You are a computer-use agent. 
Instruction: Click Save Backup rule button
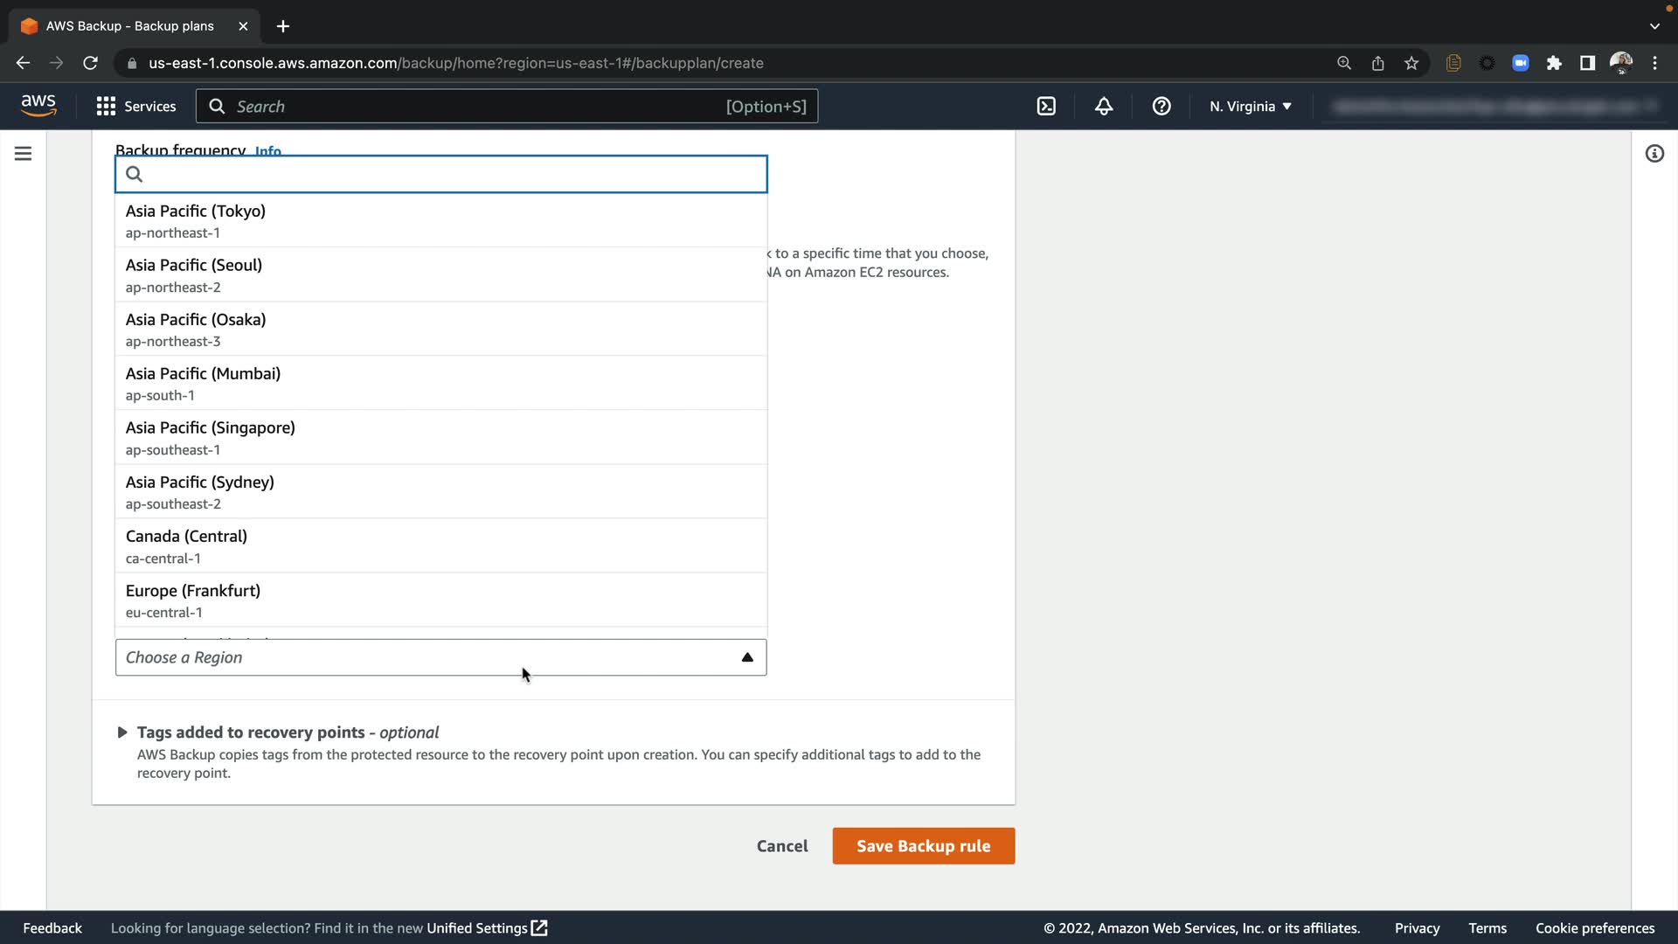[x=923, y=846]
